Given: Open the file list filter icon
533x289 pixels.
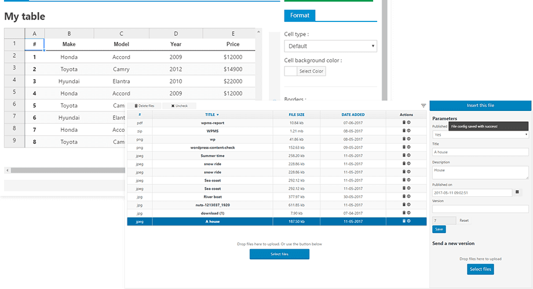Looking at the screenshot, I should pyautogui.click(x=423, y=106).
